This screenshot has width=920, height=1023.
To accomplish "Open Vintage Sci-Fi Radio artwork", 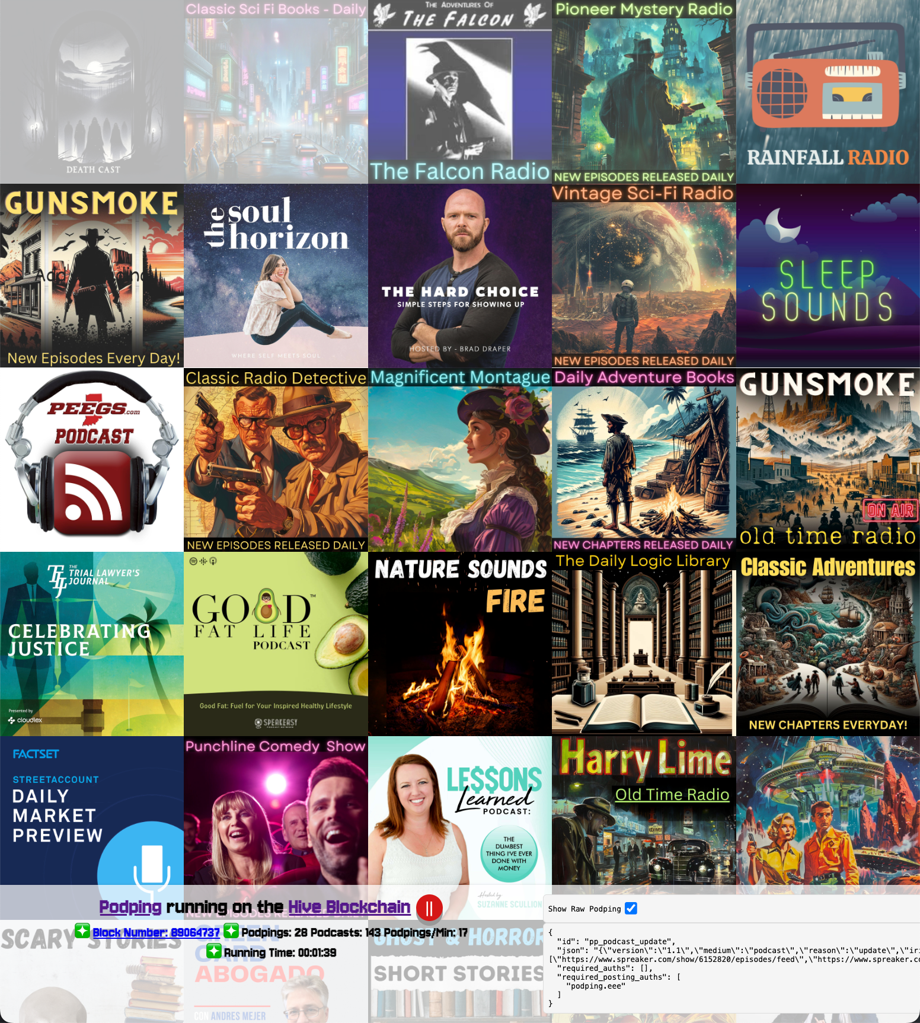I will coord(644,276).
